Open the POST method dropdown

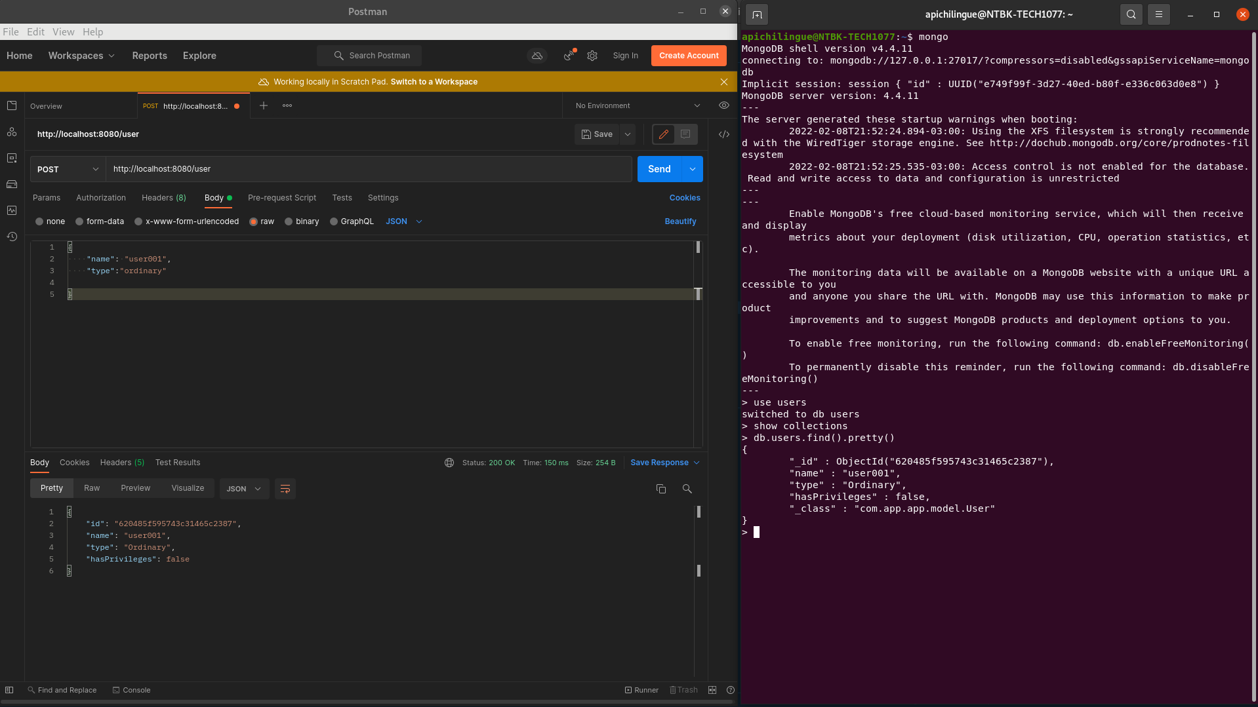(x=68, y=169)
